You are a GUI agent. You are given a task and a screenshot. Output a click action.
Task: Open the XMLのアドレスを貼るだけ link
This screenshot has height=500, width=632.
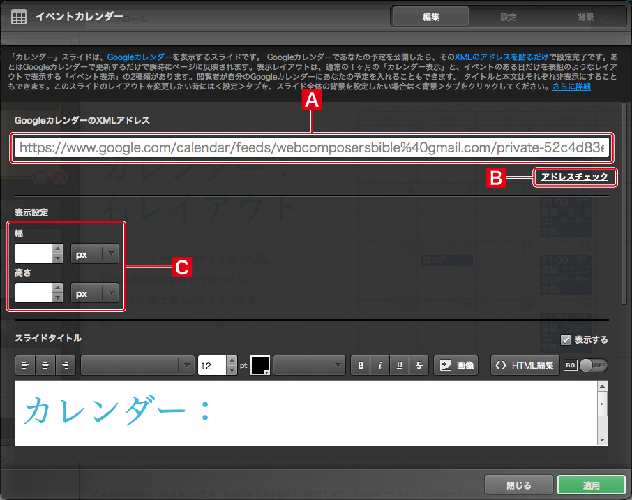click(502, 57)
